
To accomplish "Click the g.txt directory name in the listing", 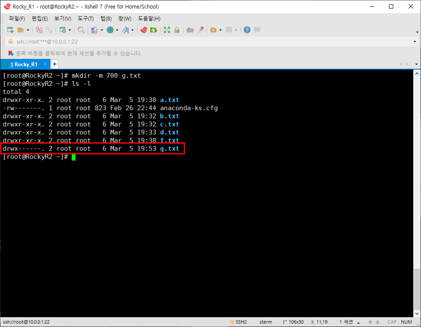I will 170,149.
